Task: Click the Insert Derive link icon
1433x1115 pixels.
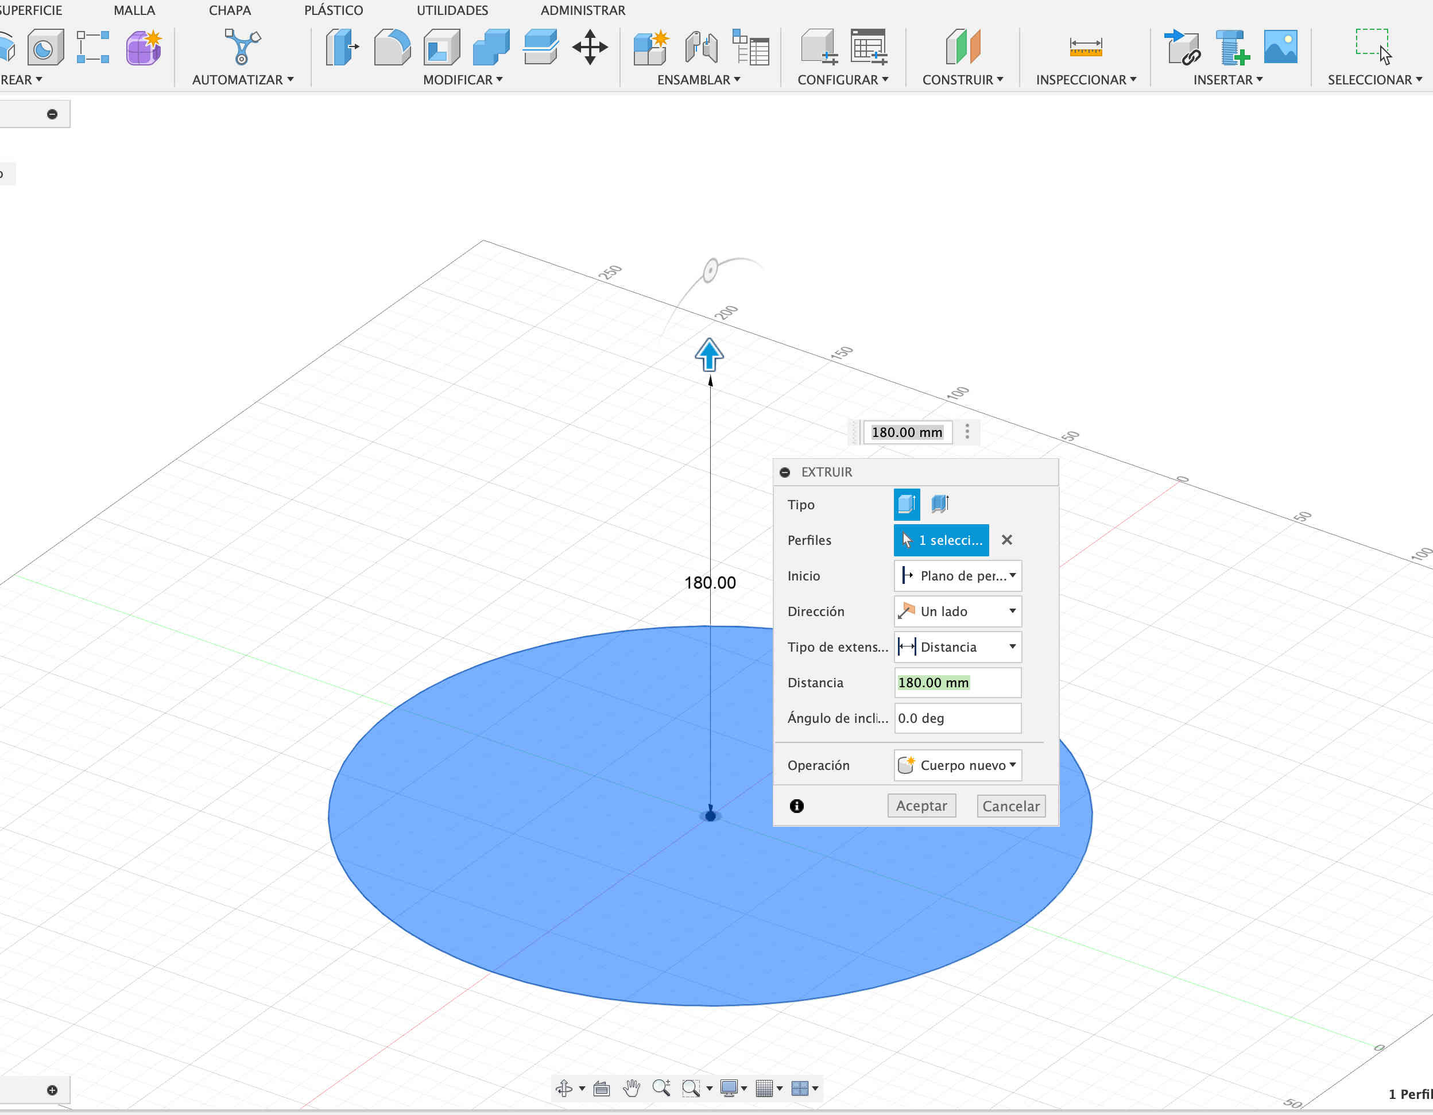Action: [1182, 47]
